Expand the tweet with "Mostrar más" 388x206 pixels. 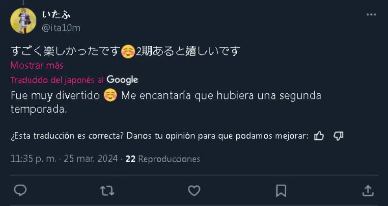[37, 65]
